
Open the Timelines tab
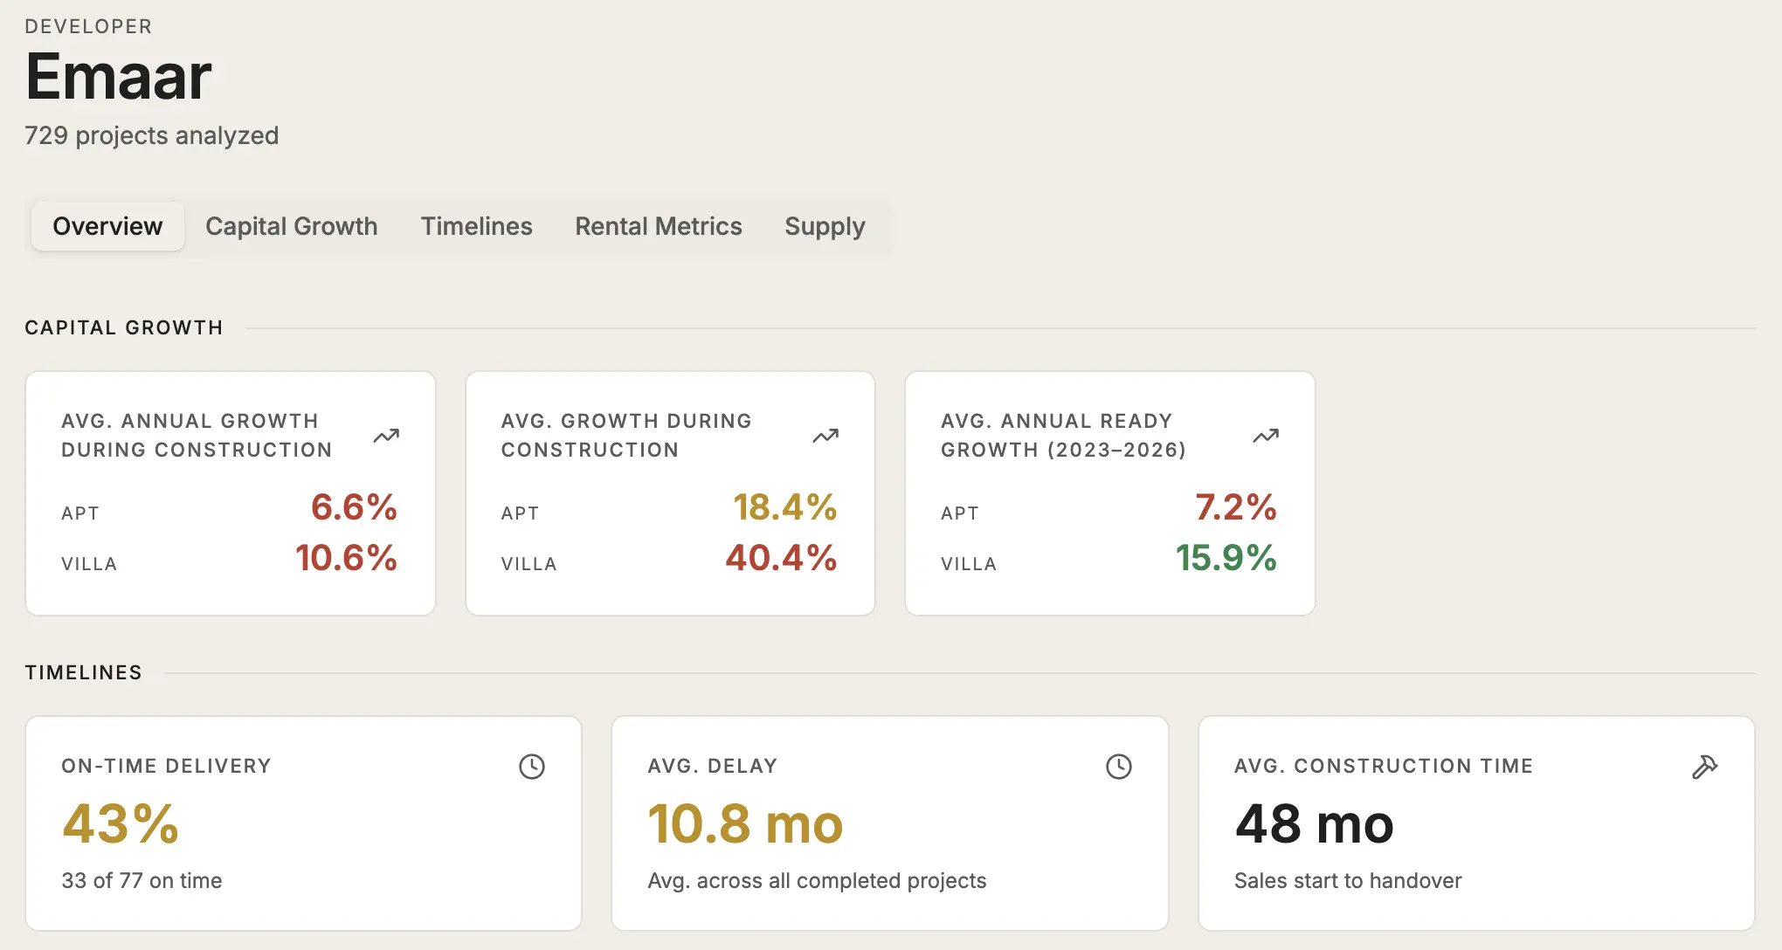[476, 226]
